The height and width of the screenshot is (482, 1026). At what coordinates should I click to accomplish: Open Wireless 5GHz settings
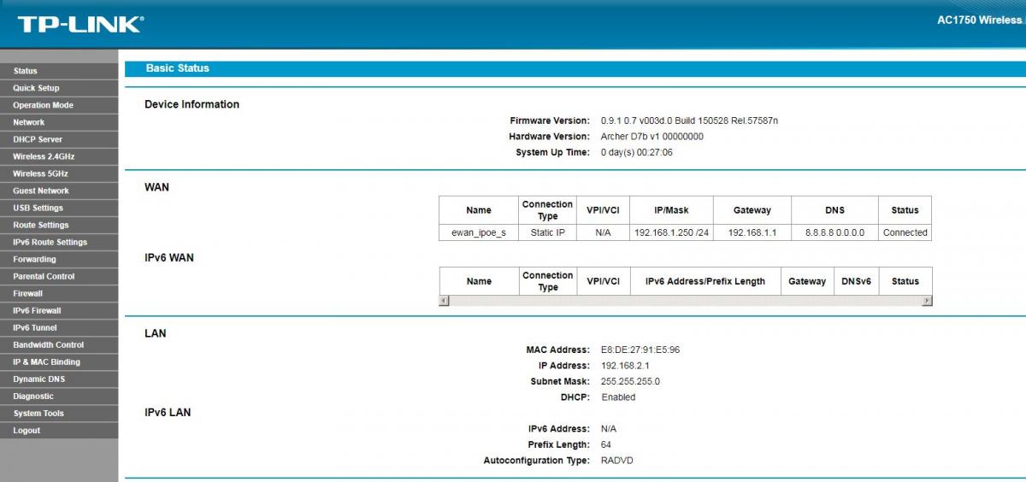(x=59, y=173)
